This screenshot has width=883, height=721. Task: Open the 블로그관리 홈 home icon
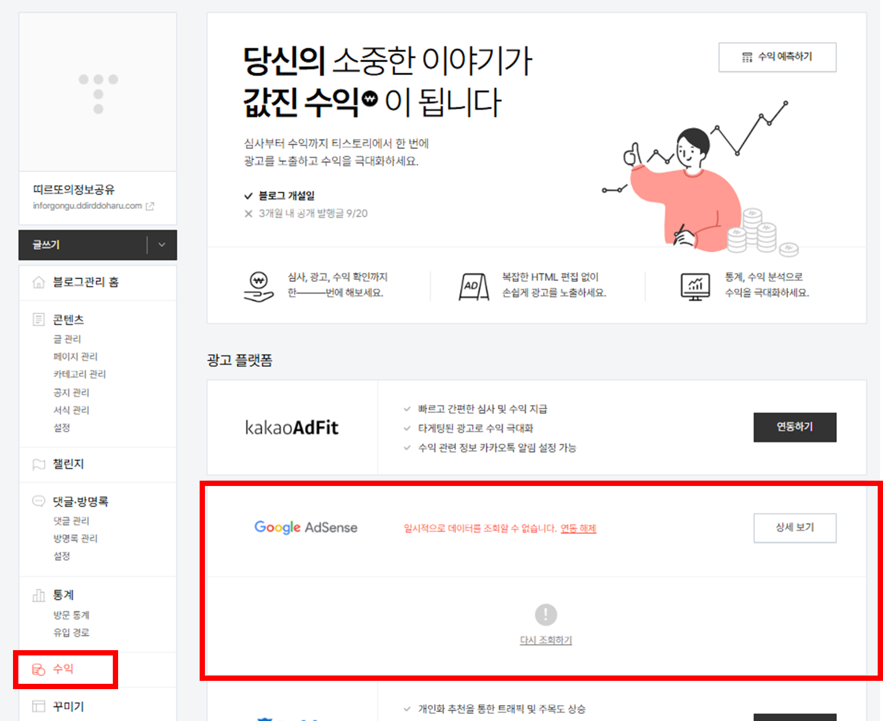38,282
